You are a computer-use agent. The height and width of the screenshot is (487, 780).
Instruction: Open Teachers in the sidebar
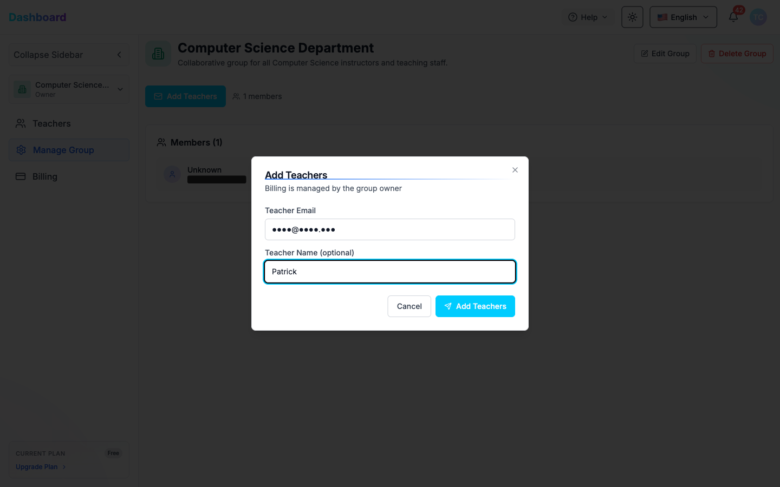(x=51, y=123)
